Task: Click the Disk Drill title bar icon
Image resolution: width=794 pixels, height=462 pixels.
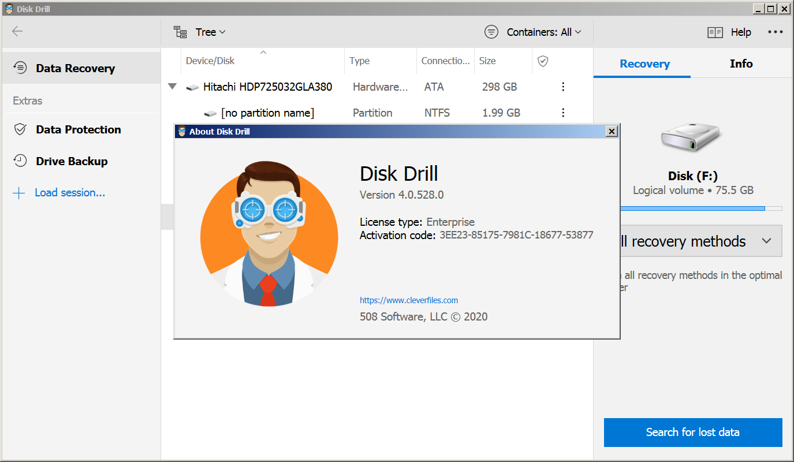Action: [x=9, y=9]
